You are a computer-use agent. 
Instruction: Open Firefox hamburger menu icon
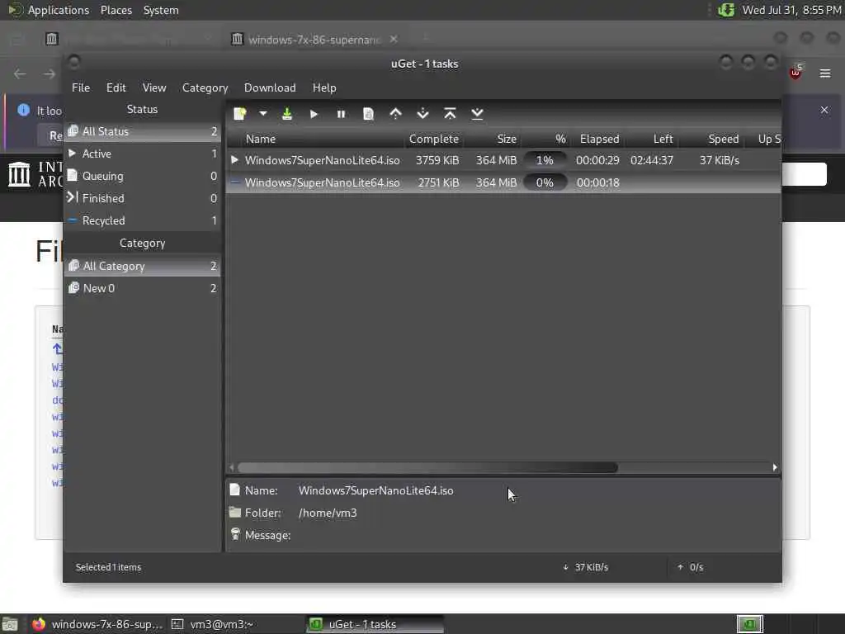pyautogui.click(x=825, y=73)
